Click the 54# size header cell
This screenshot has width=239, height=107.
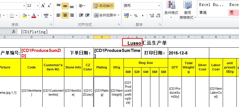pos(146,72)
